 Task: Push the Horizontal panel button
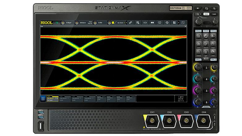coord(199,36)
